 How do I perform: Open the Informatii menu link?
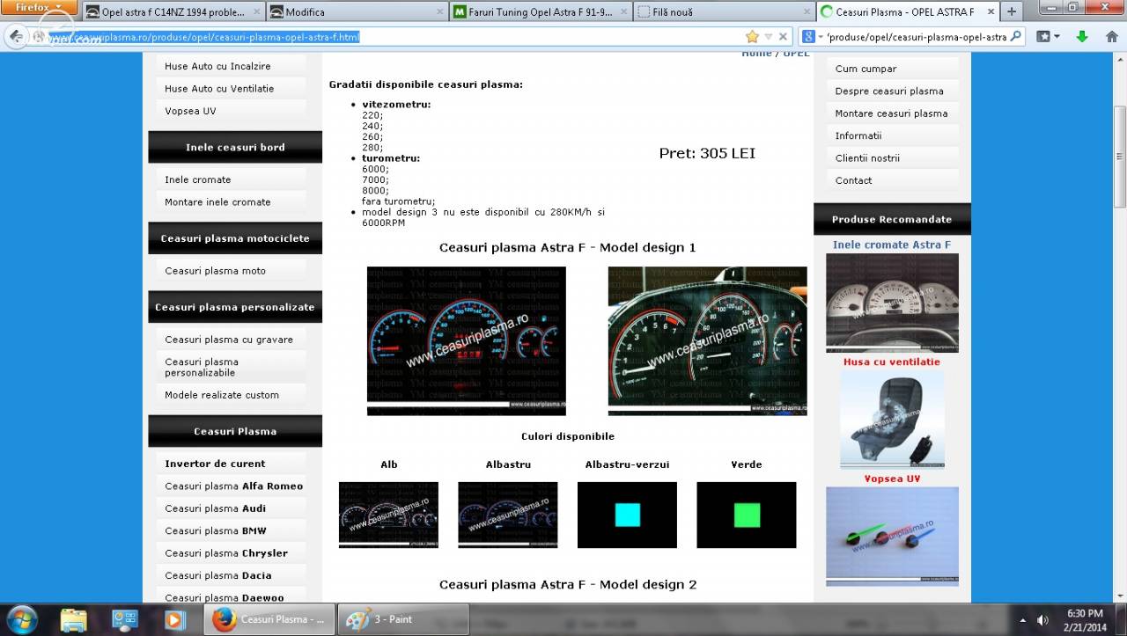point(858,136)
